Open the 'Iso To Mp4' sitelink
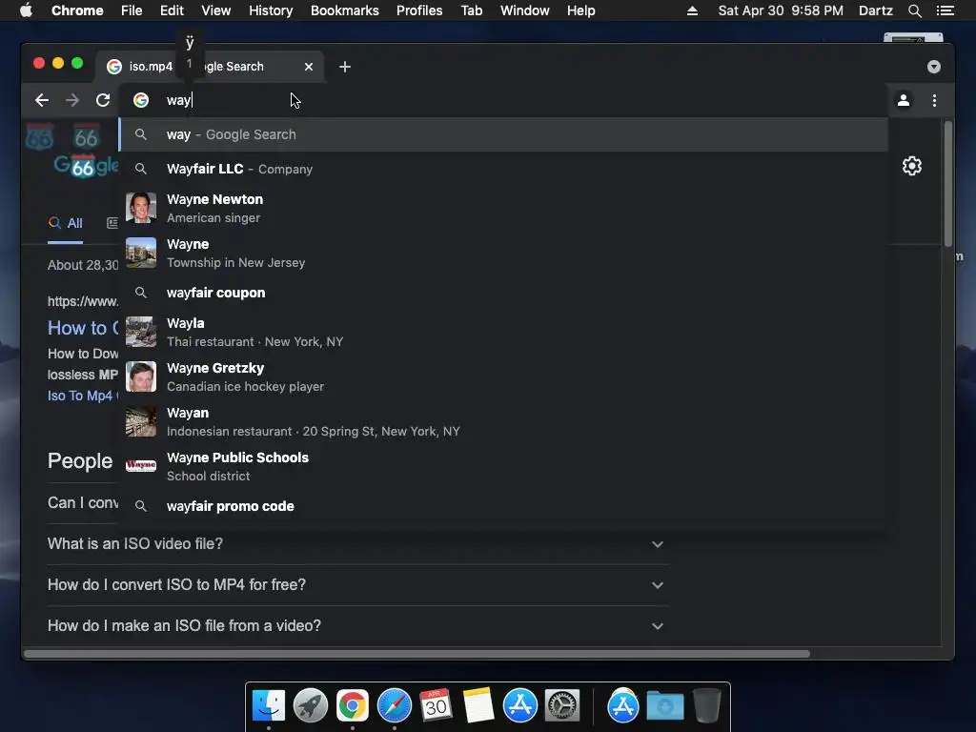This screenshot has height=732, width=976. click(81, 396)
